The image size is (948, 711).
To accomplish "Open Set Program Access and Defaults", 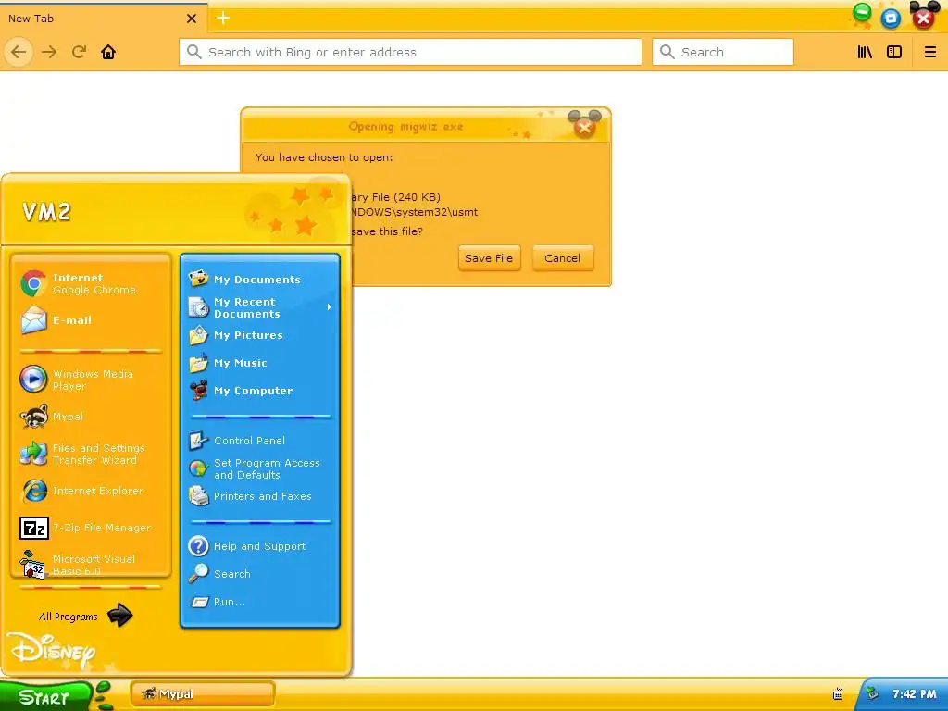I will coord(260,468).
